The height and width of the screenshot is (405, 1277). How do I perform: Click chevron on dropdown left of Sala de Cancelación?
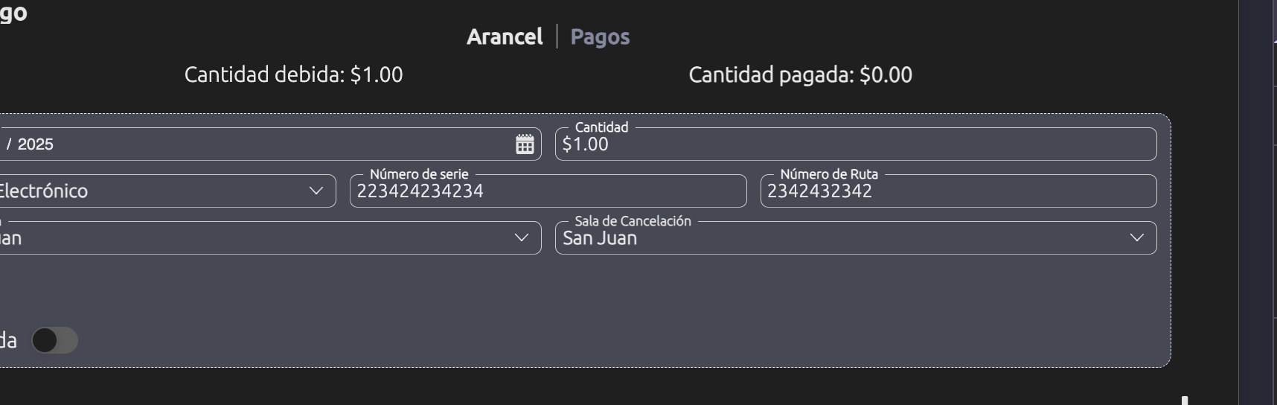(522, 237)
